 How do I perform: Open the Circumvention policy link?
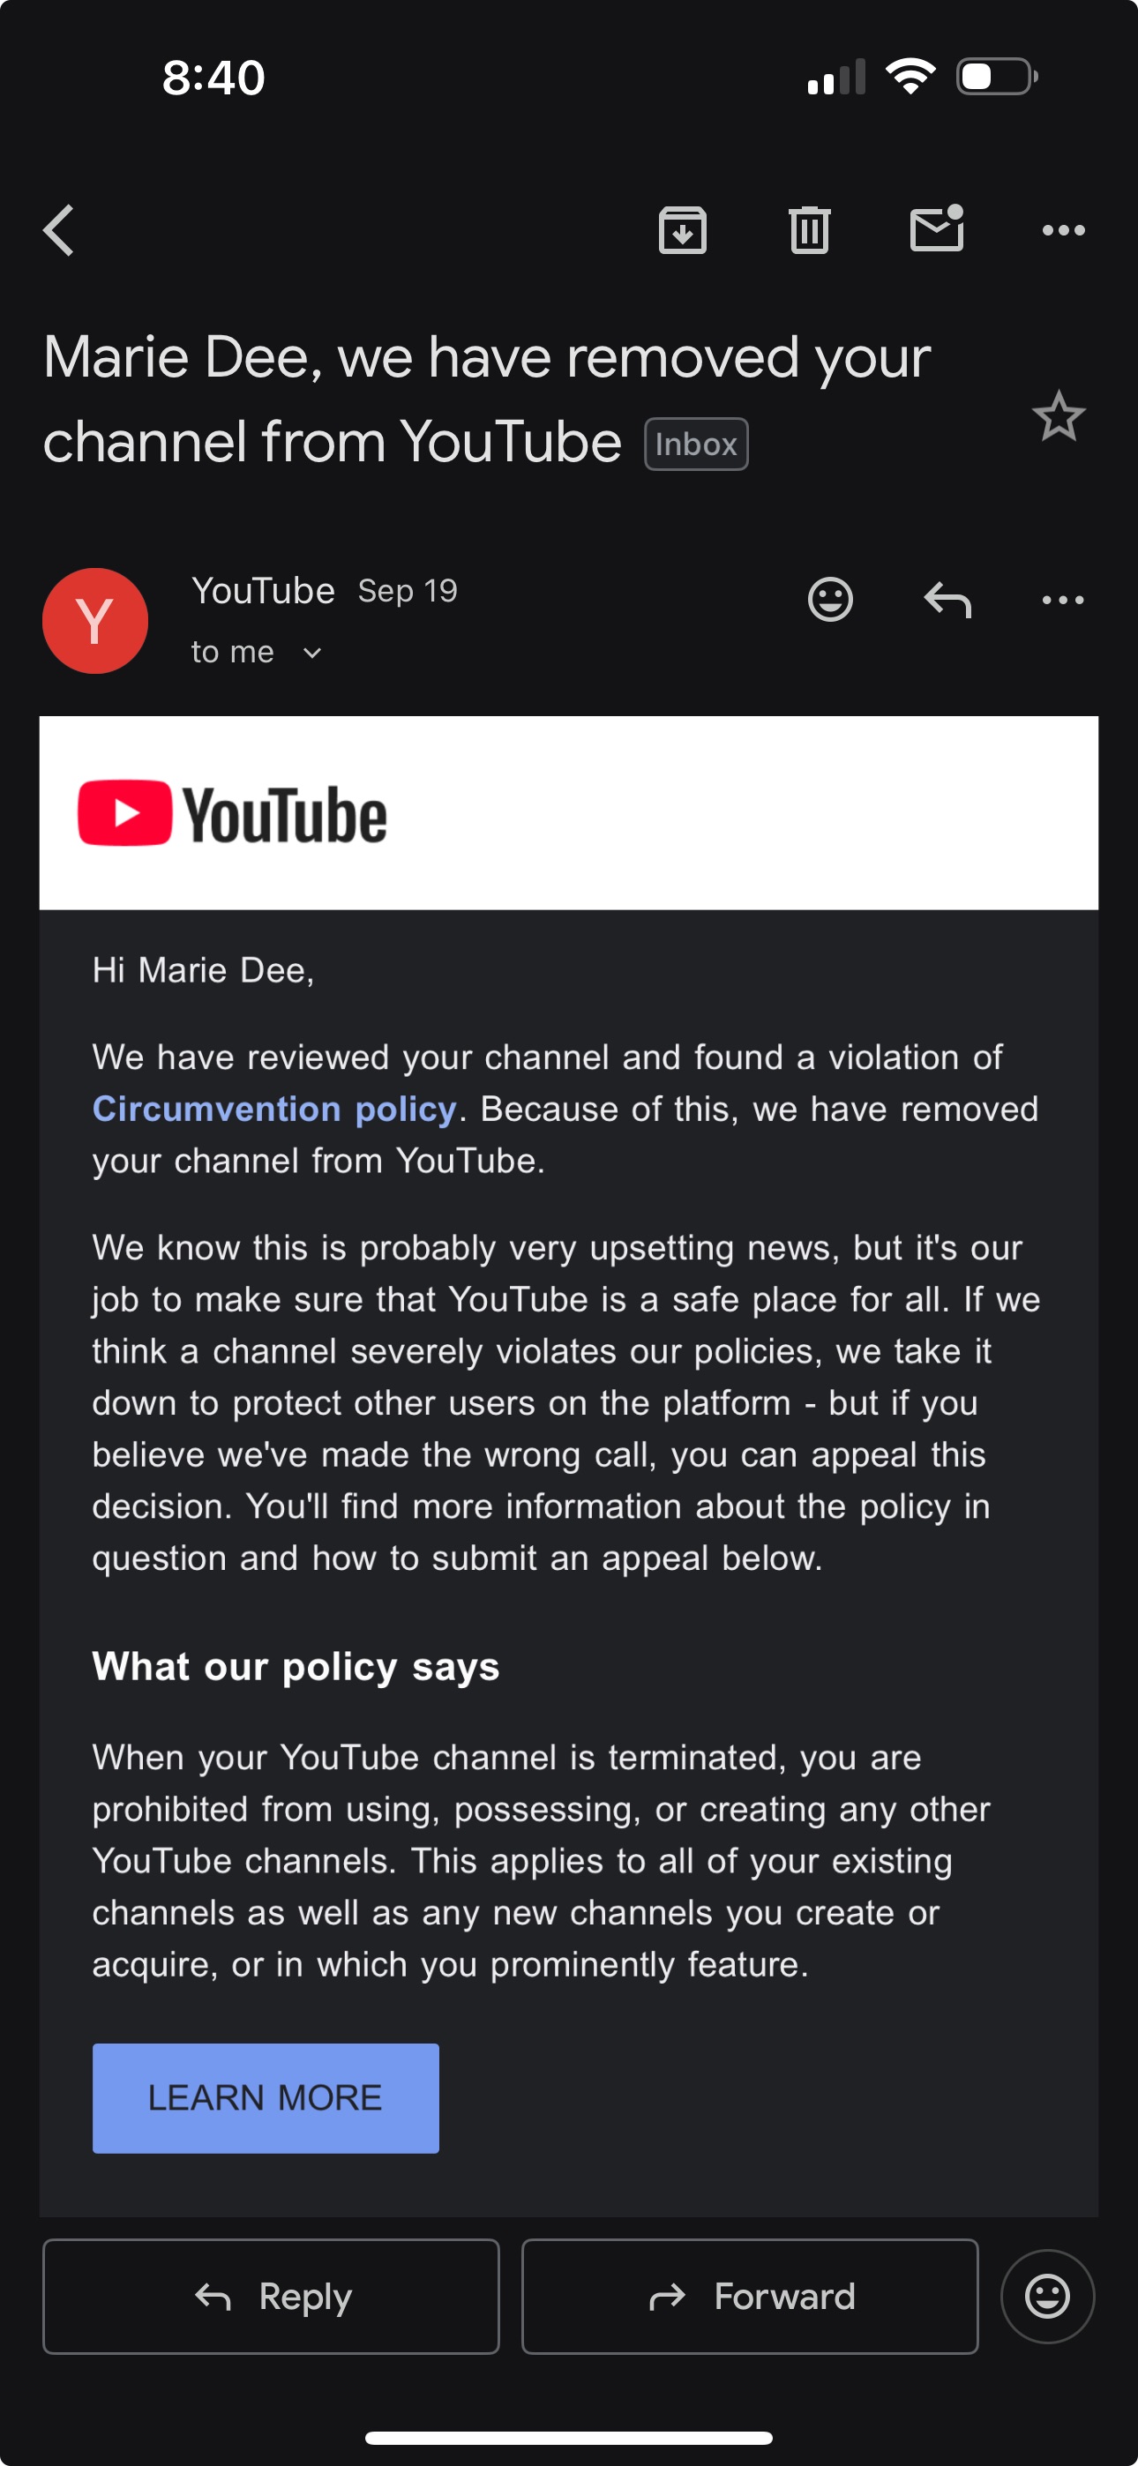[x=274, y=1110]
